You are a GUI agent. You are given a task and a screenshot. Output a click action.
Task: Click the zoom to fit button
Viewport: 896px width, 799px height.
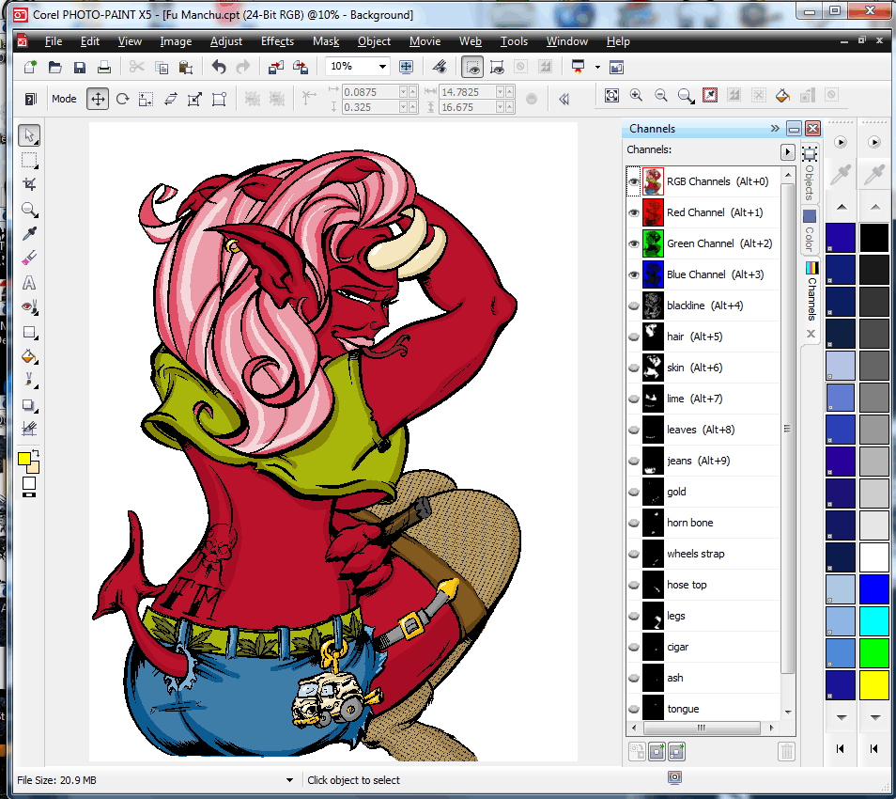pyautogui.click(x=611, y=95)
